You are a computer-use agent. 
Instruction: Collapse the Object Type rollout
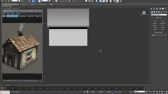click(159, 18)
